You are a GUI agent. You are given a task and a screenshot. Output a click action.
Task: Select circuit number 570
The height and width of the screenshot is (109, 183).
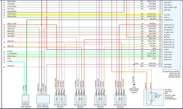142,63
